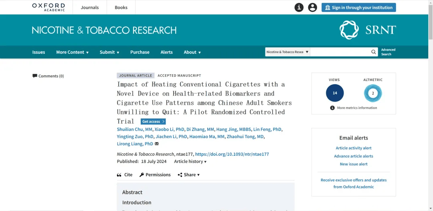Expand the More Content dropdown menu

[x=72, y=52]
